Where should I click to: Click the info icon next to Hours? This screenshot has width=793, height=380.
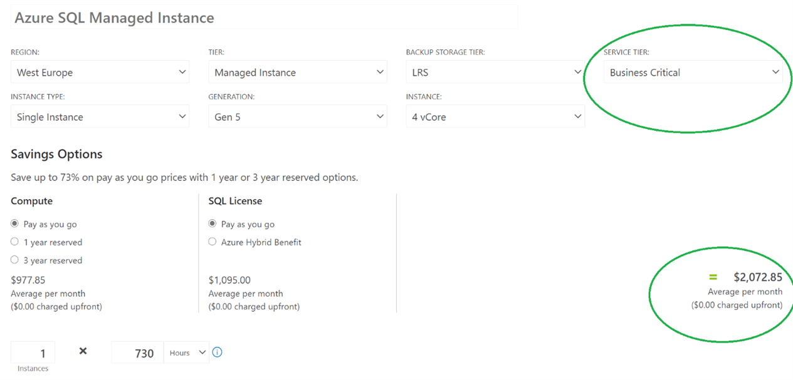[217, 352]
